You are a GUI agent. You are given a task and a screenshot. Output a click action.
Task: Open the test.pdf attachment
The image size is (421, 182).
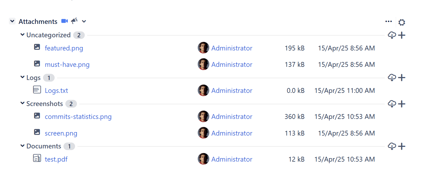56,159
